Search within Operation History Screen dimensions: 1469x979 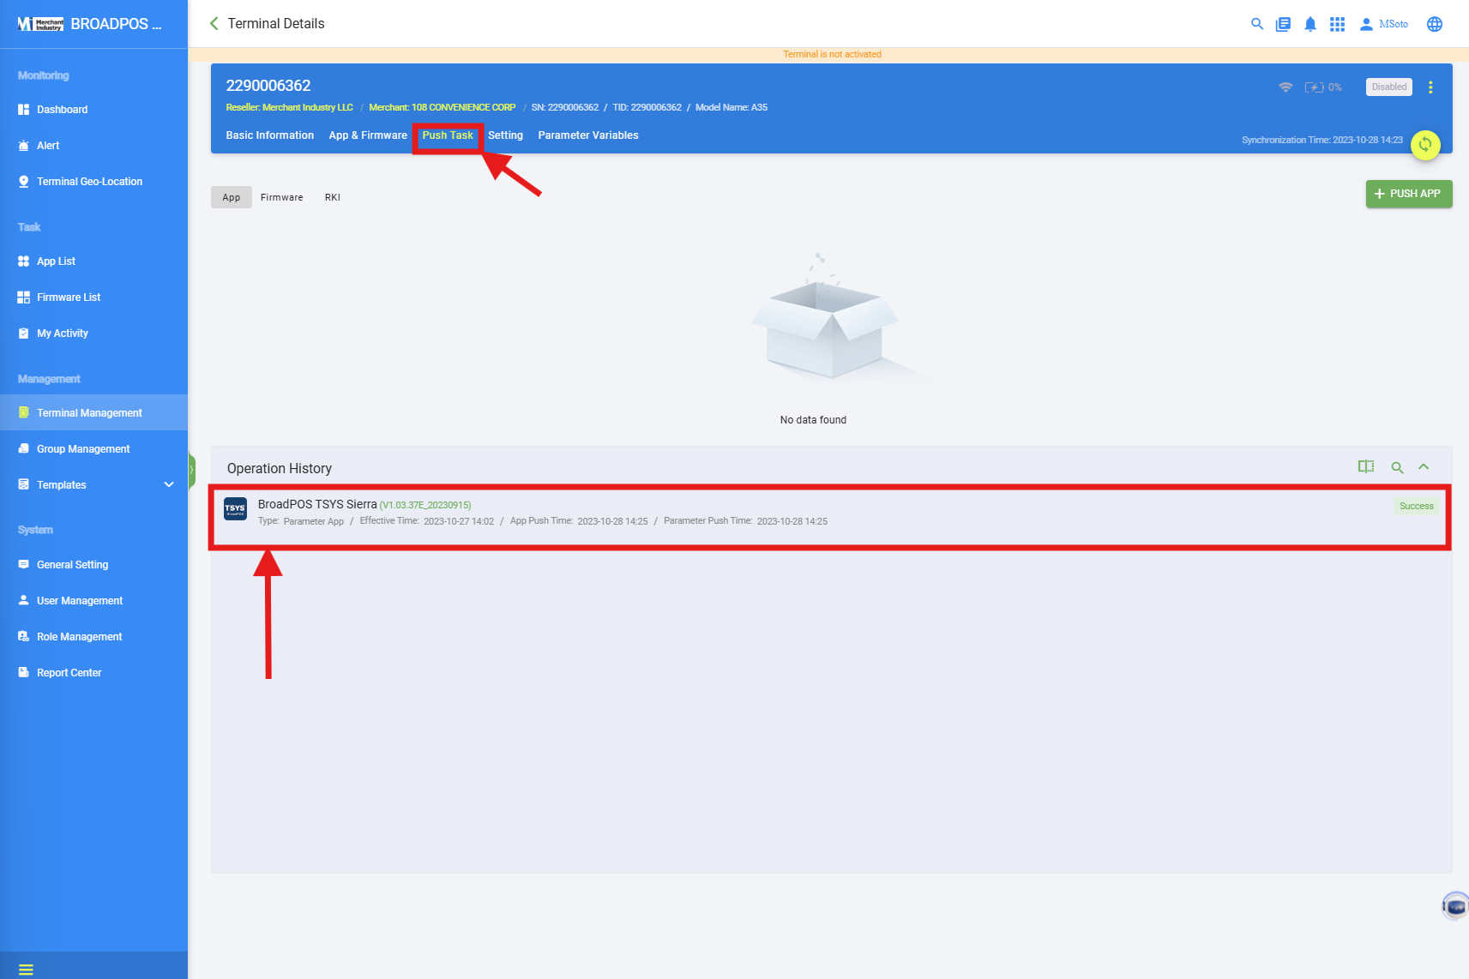pyautogui.click(x=1397, y=468)
